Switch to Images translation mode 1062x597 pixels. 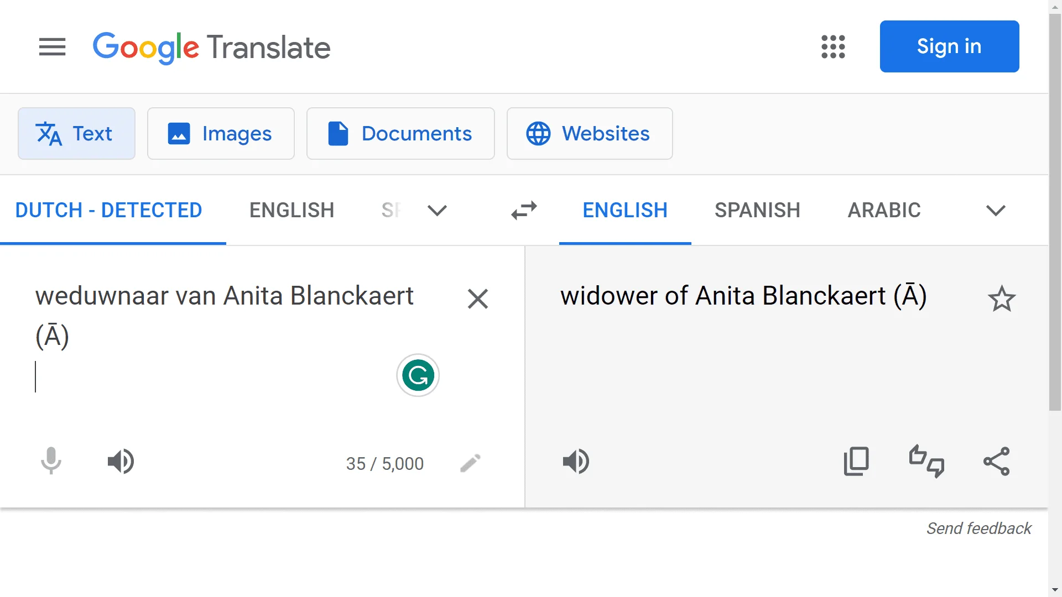(221, 133)
